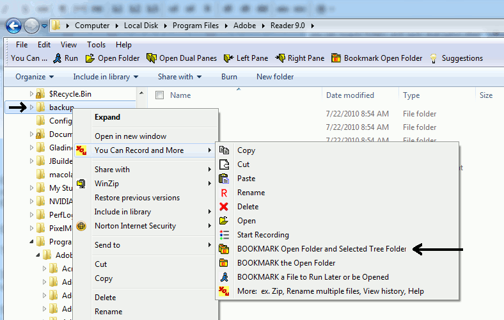Click the Open Dual Panes icon
504x320 pixels.
(152, 58)
